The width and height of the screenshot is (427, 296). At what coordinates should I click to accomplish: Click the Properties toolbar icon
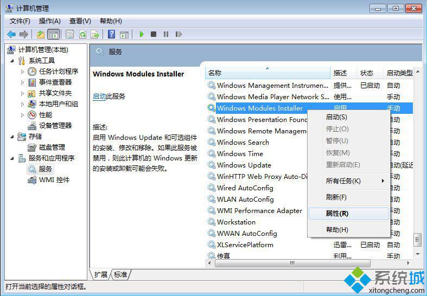tap(69, 34)
